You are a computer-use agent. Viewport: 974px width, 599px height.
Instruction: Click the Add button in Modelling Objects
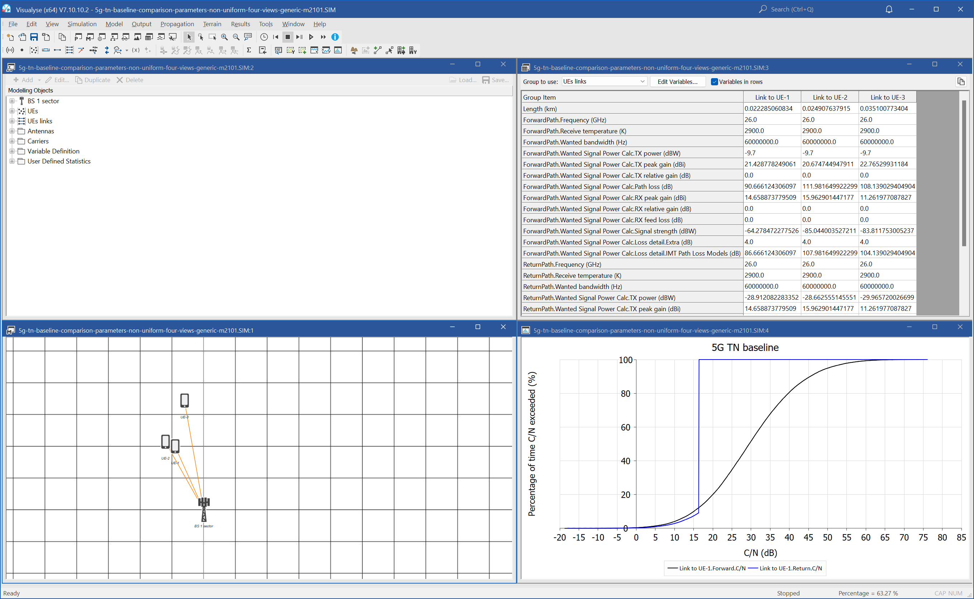[x=23, y=80]
